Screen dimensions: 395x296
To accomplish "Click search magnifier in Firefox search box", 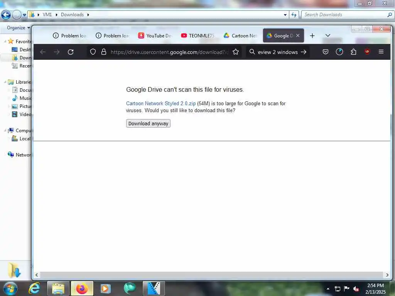I will (x=252, y=52).
